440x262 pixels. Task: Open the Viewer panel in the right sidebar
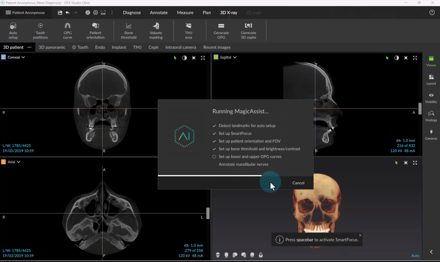click(x=431, y=61)
